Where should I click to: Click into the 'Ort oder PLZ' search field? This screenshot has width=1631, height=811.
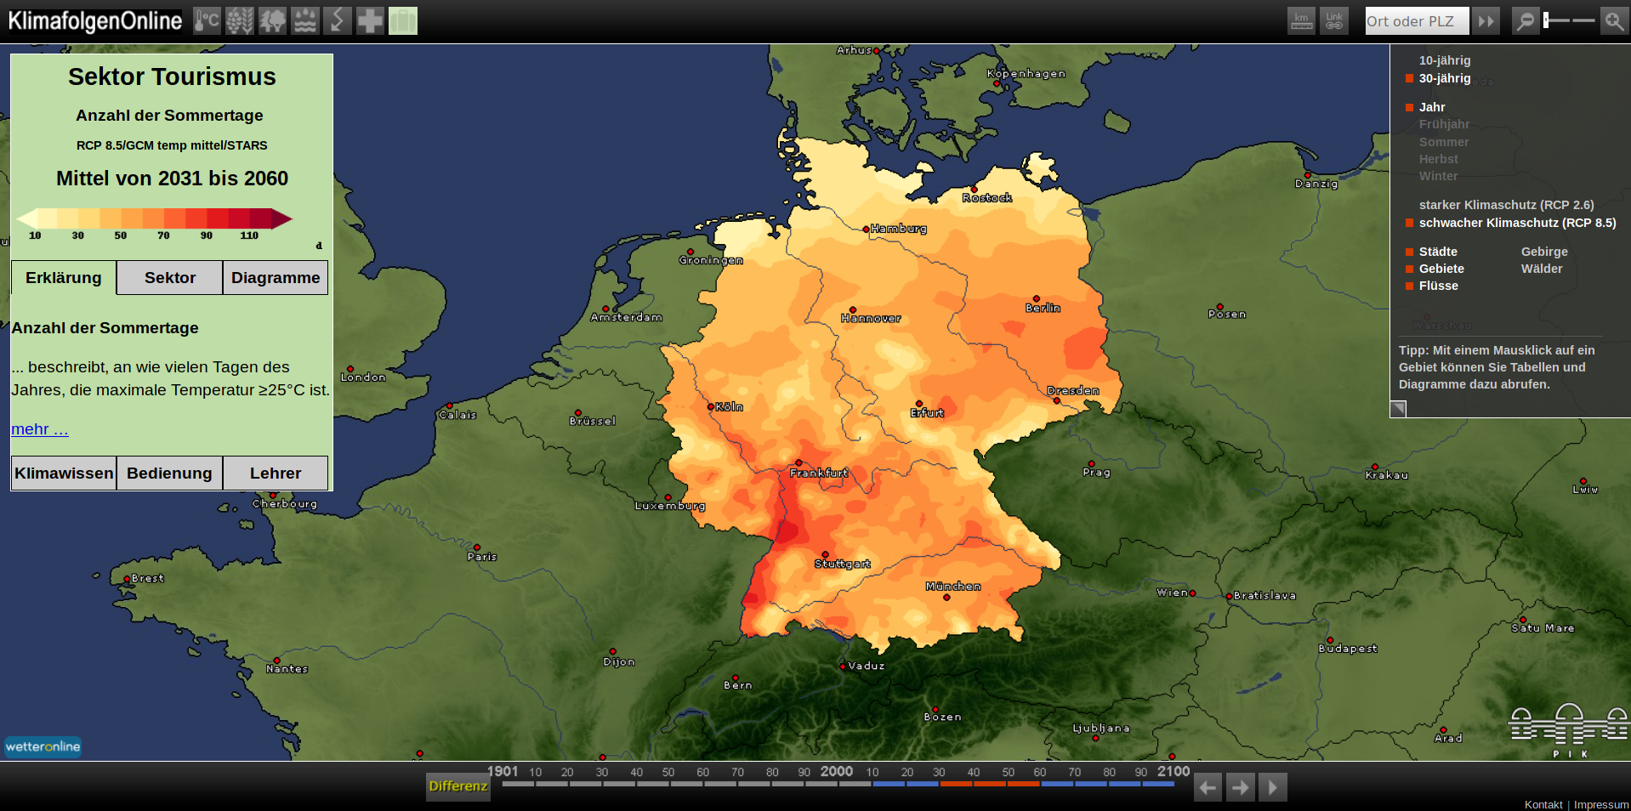[1417, 21]
